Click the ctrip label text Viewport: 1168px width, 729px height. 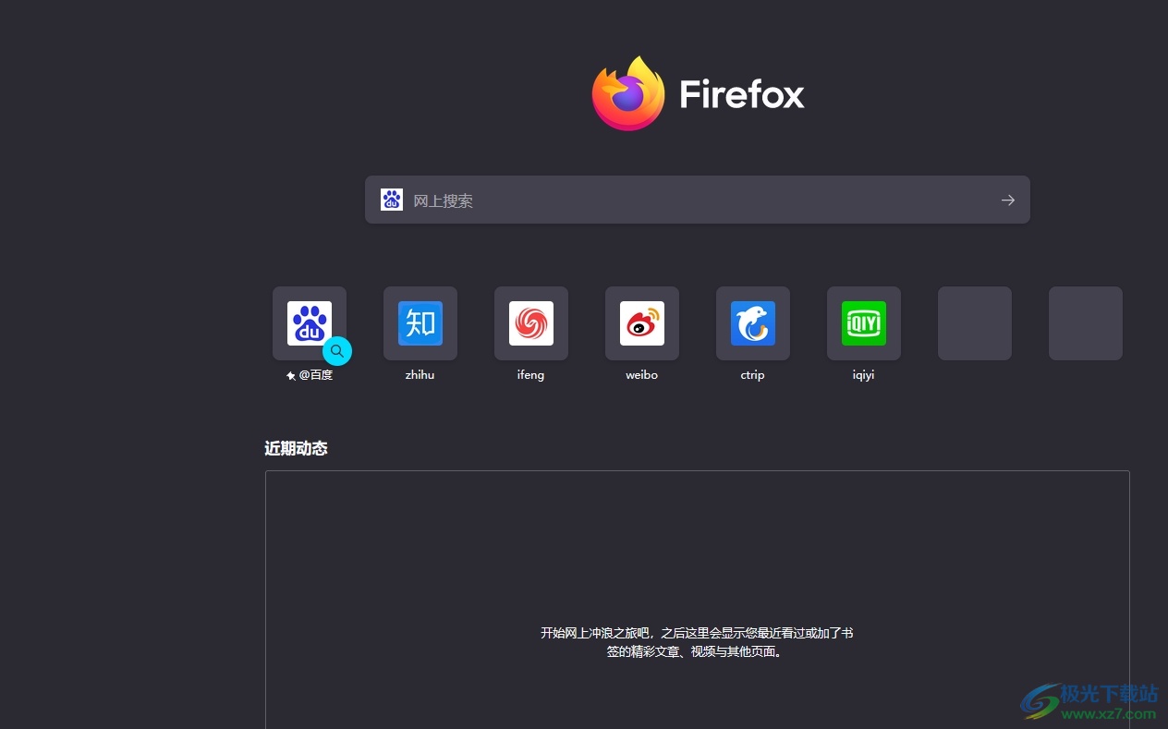(x=753, y=375)
